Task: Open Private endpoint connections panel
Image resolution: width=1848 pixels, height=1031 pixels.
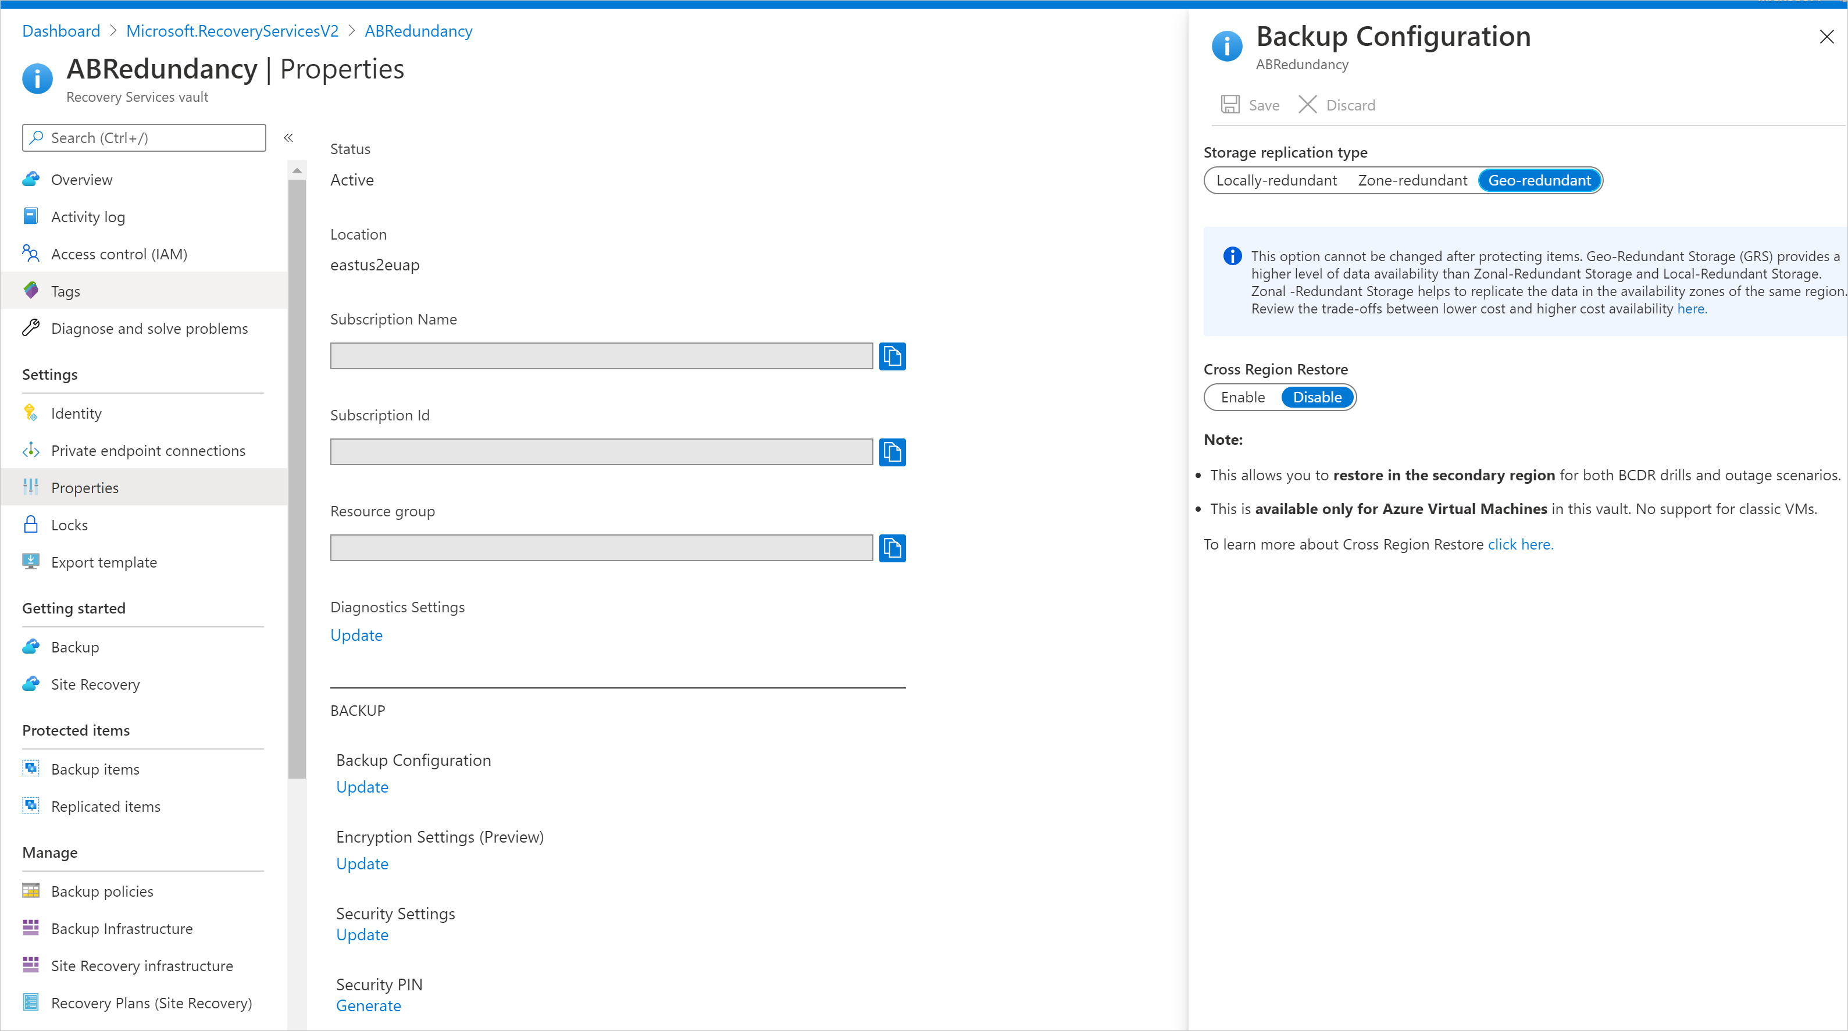Action: click(x=148, y=449)
